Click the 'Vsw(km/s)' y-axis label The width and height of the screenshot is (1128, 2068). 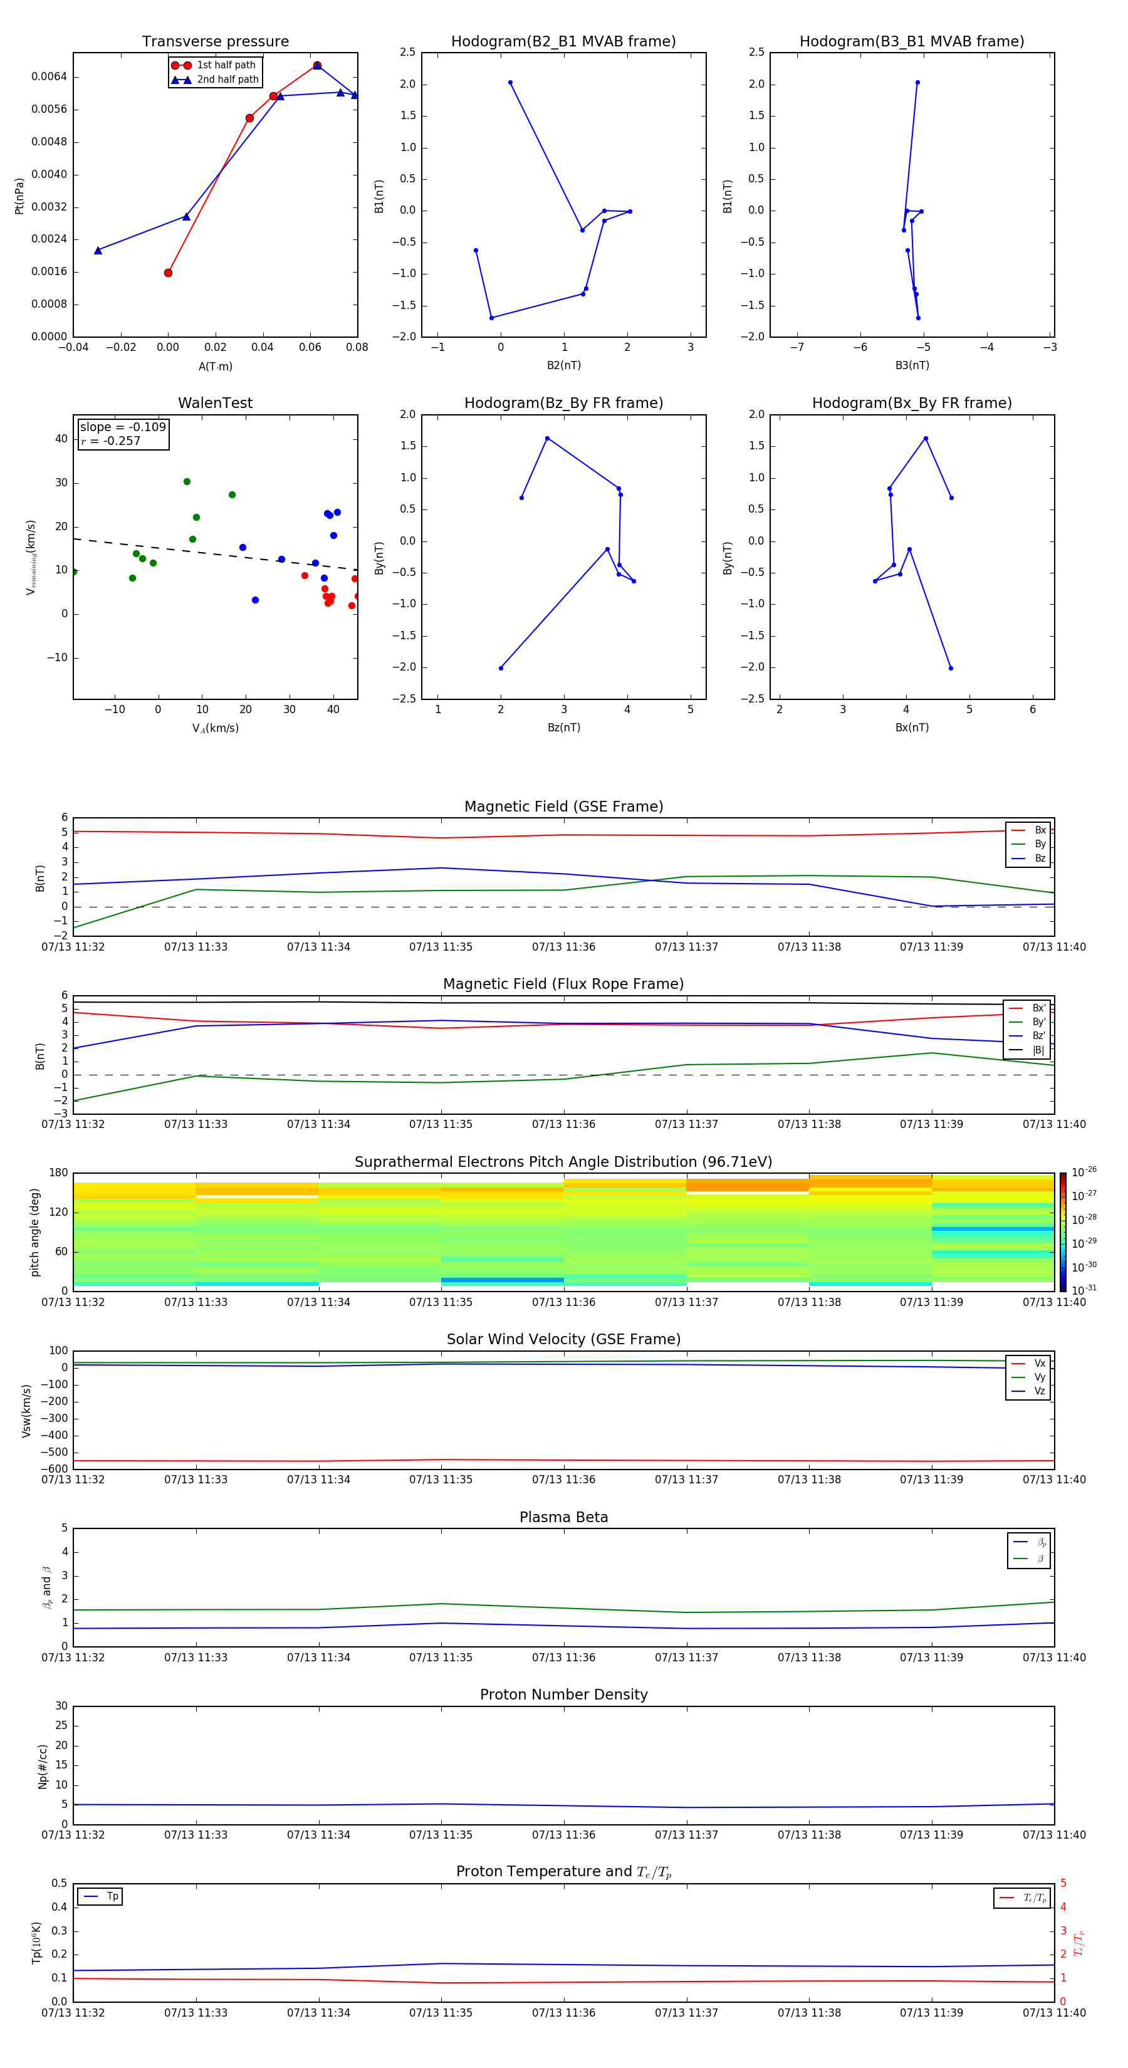[26, 1411]
